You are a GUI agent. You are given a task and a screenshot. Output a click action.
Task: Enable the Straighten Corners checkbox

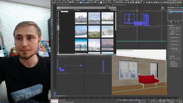pyautogui.click(x=170, y=66)
